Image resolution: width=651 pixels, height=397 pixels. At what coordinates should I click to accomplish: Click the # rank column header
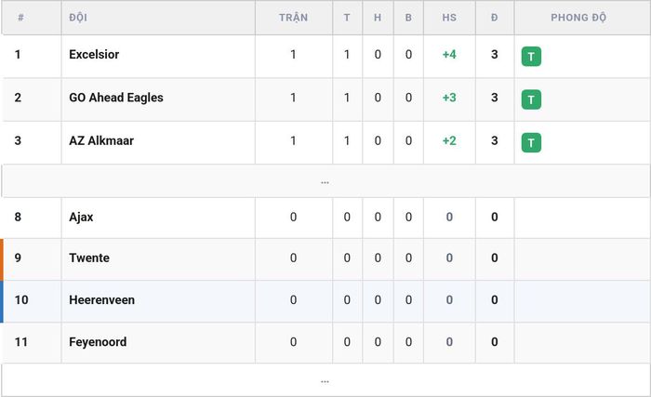(20, 18)
